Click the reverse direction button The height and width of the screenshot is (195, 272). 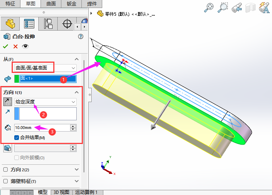tap(8, 102)
